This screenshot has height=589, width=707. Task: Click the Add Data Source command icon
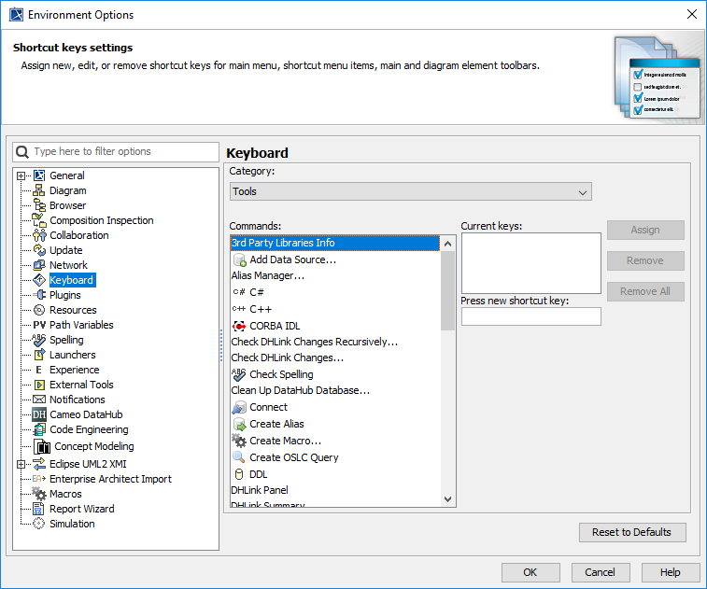click(x=239, y=260)
